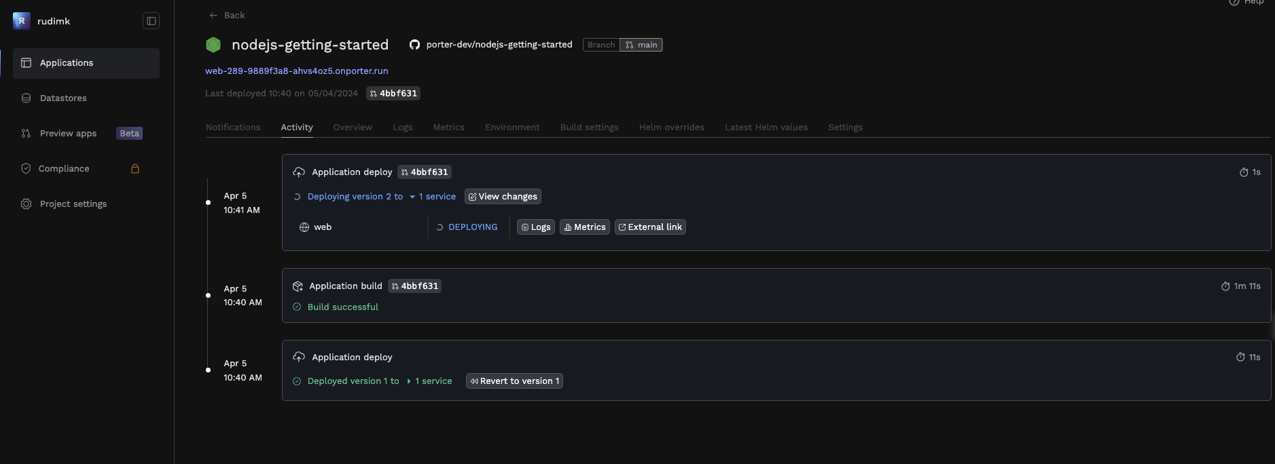
Task: Collapse the 1 service list under Deploying version 2
Action: tap(433, 197)
